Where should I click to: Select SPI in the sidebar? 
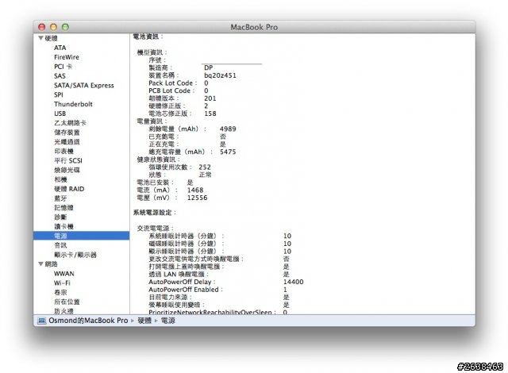tap(59, 95)
